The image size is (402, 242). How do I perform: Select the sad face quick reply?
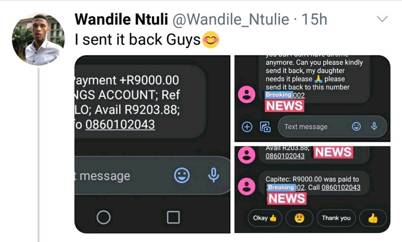pos(299,218)
